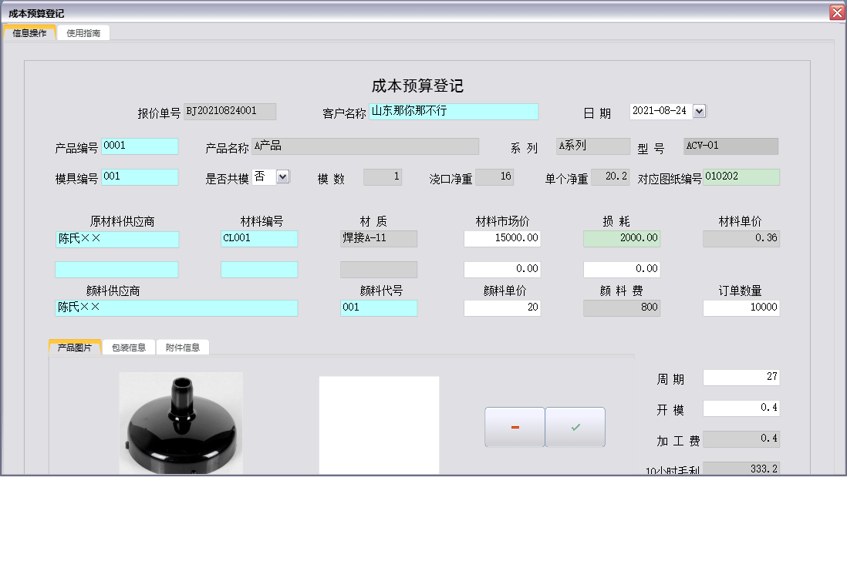The image size is (847, 568).
Task: Switch to the 使用指南 tab
Action: 83,32
